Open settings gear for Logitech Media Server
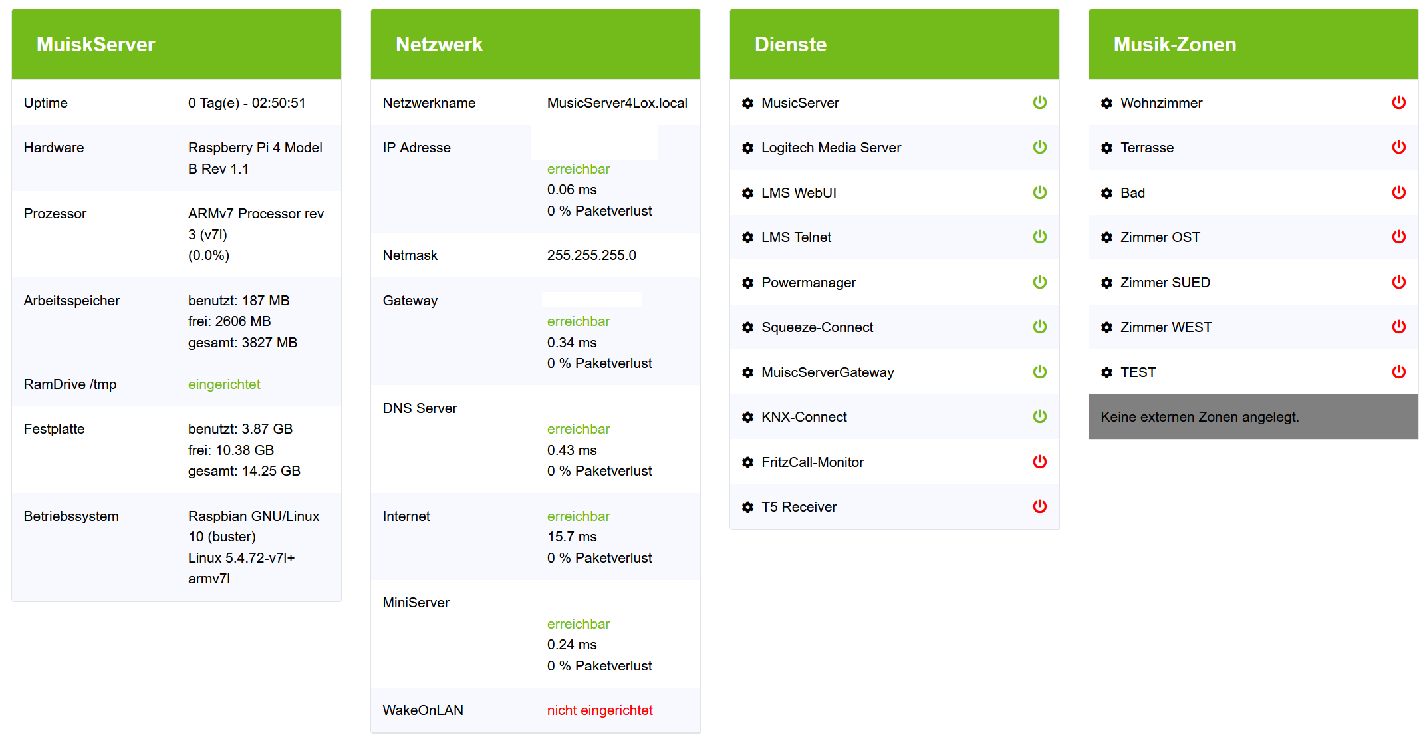Image resolution: width=1423 pixels, height=743 pixels. tap(747, 148)
